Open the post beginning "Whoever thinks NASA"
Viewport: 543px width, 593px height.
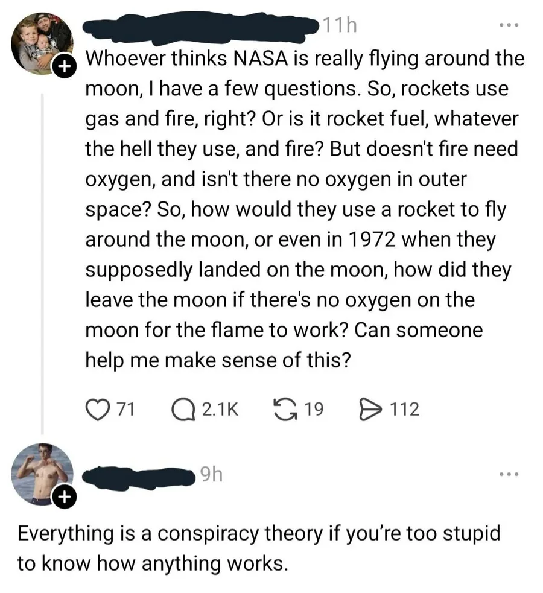click(302, 209)
